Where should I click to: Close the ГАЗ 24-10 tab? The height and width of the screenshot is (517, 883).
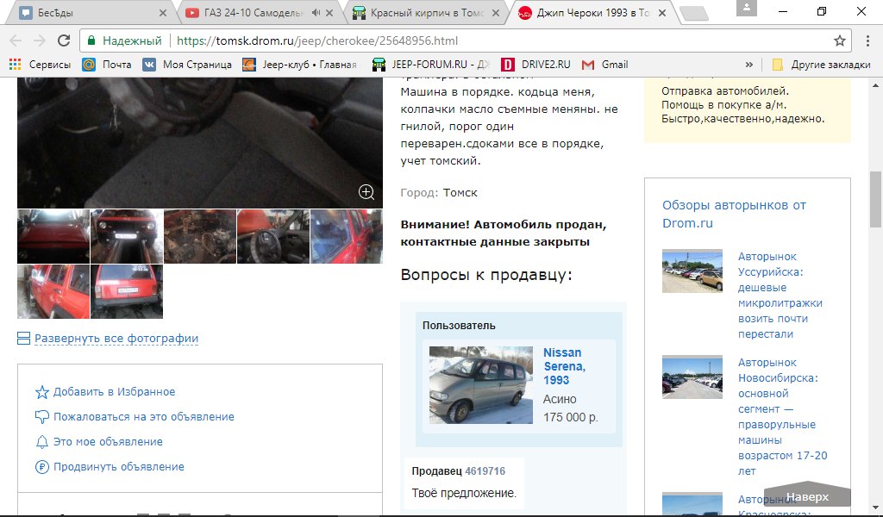(329, 12)
